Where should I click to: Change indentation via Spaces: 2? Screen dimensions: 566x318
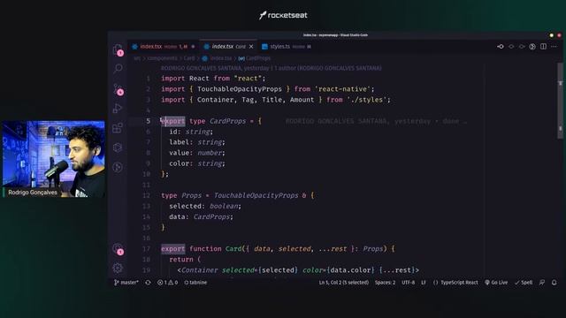click(x=385, y=283)
